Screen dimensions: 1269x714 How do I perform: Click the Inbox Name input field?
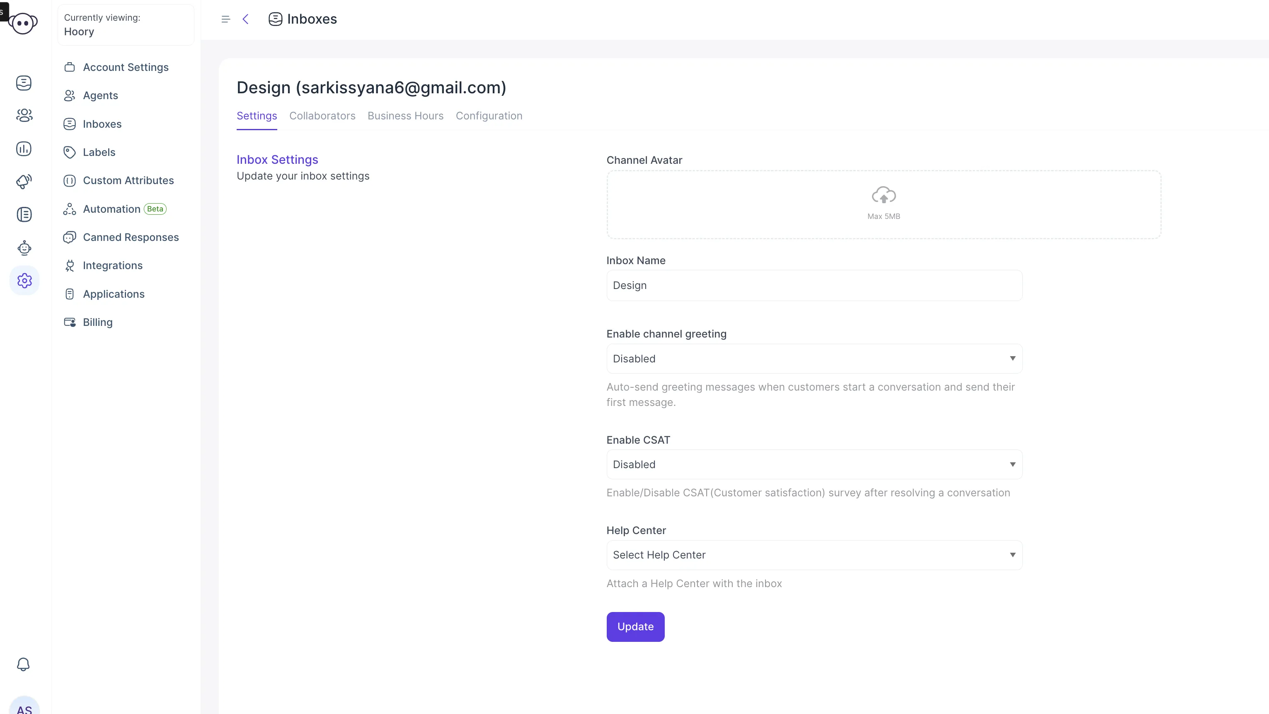click(x=814, y=285)
